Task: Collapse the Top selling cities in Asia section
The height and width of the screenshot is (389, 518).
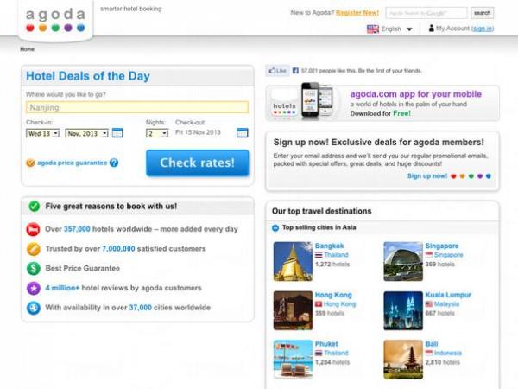Action: [x=276, y=228]
